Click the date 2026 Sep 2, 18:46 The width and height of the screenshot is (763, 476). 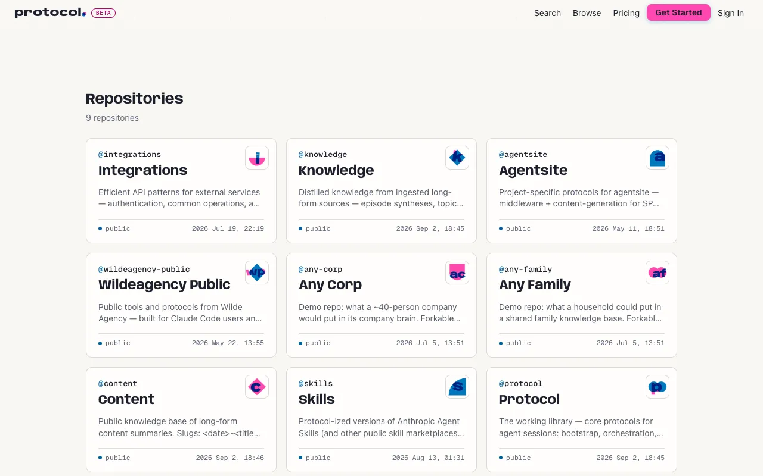[x=230, y=458]
